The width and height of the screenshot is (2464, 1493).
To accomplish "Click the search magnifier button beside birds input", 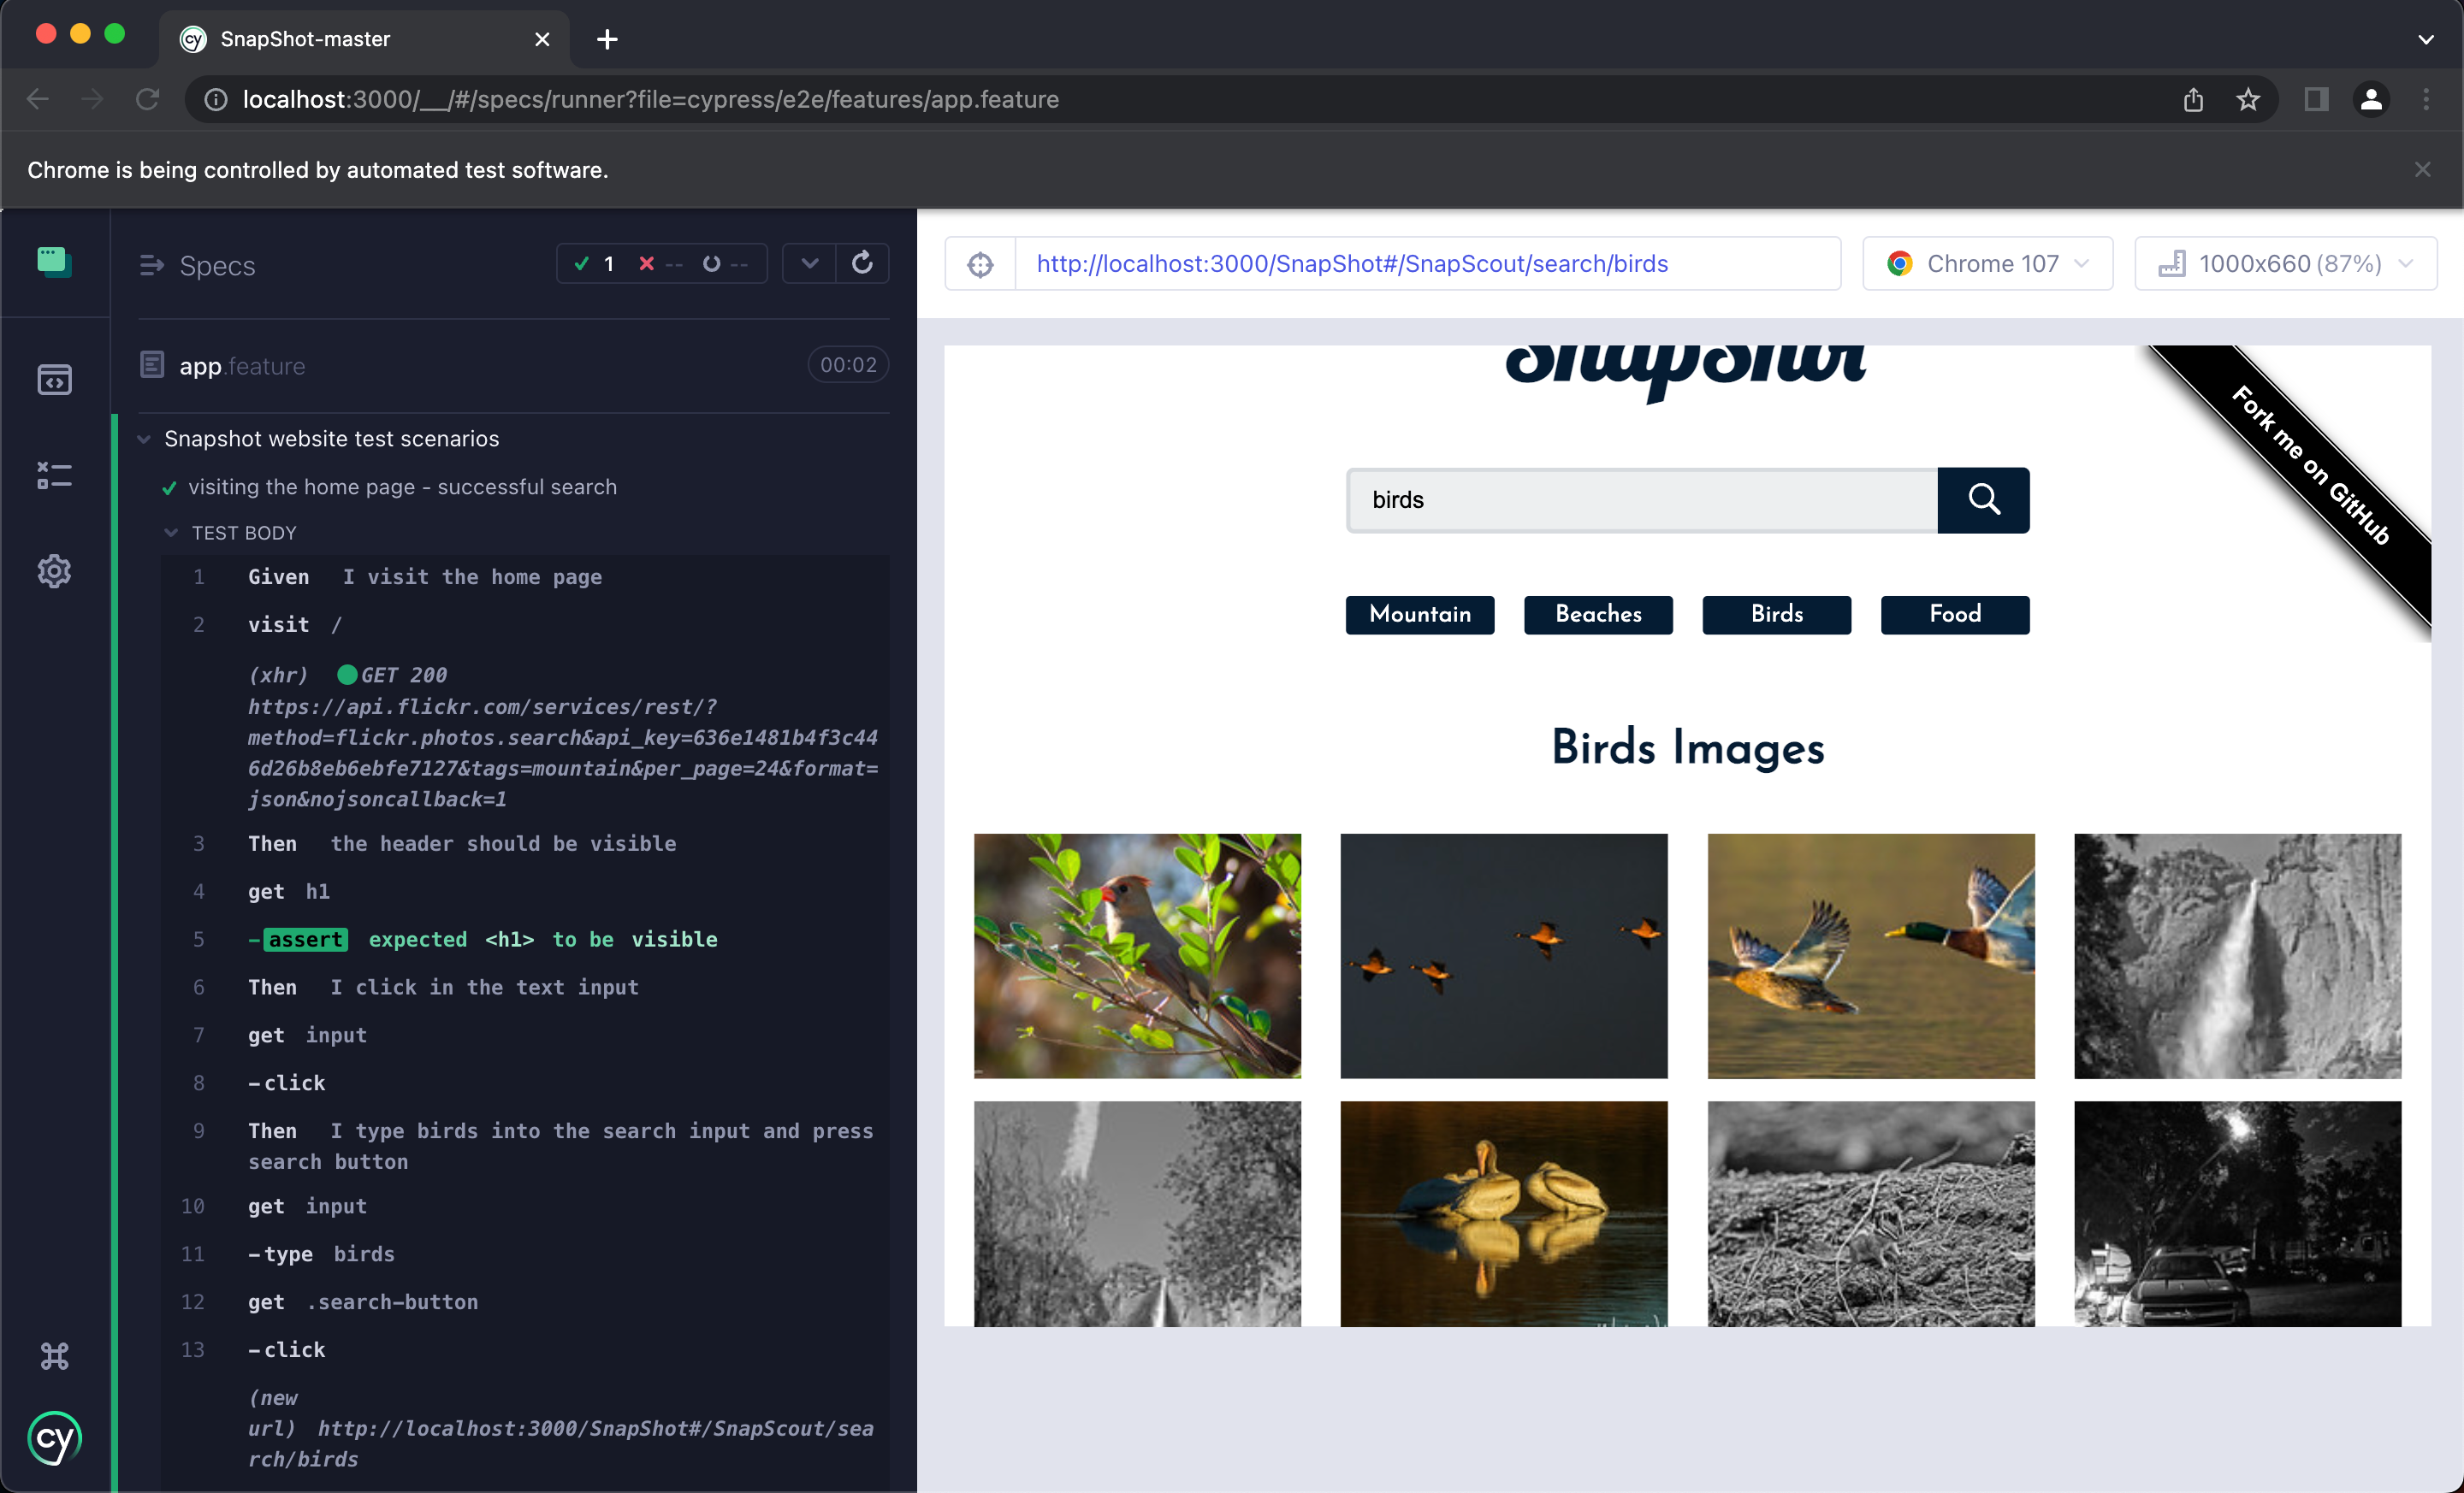I will coord(1983,499).
